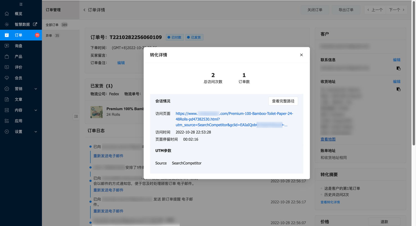Close the 转化详情 dialog
This screenshot has width=416, height=226.
pyautogui.click(x=301, y=55)
